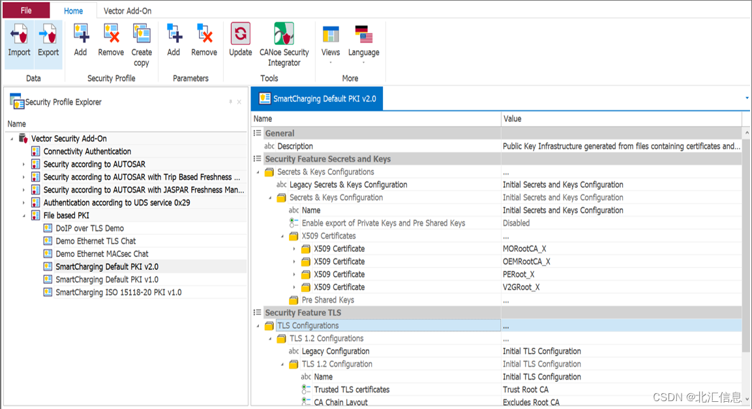Open the File menu
Image resolution: width=752 pixels, height=409 pixels.
(x=26, y=10)
